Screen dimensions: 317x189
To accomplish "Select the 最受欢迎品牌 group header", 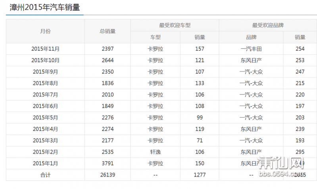I will [x=268, y=25].
